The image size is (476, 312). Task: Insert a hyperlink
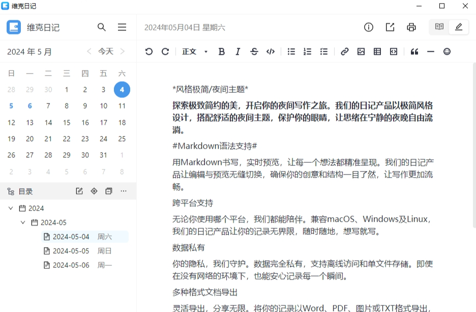coord(345,52)
